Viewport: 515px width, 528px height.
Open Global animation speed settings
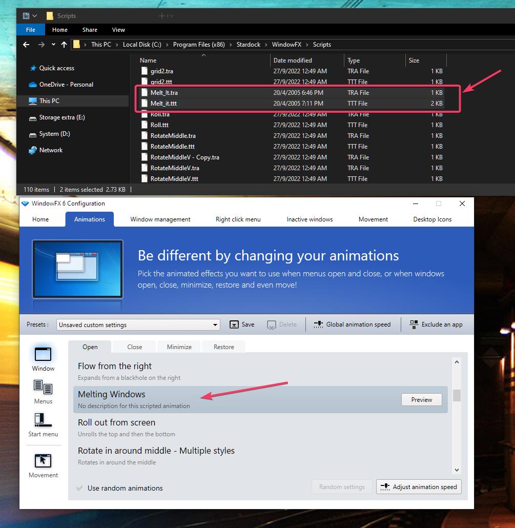[353, 324]
